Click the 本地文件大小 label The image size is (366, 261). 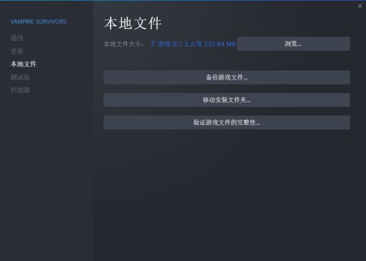point(123,44)
